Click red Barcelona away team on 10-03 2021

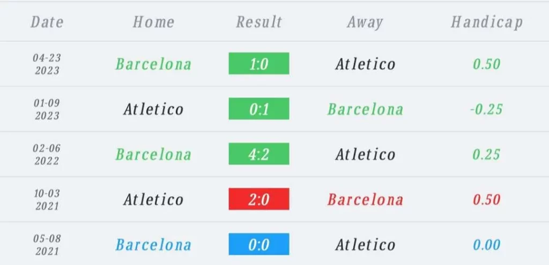[x=365, y=199]
